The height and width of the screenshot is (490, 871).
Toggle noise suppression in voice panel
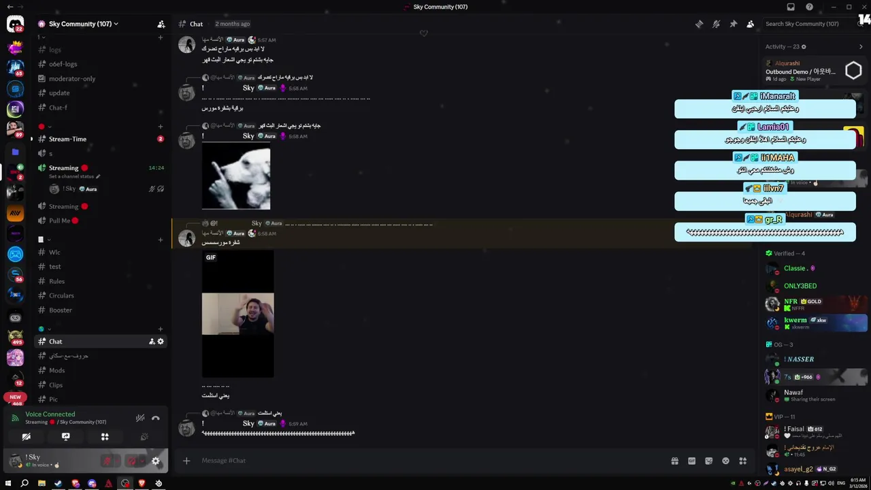(140, 418)
